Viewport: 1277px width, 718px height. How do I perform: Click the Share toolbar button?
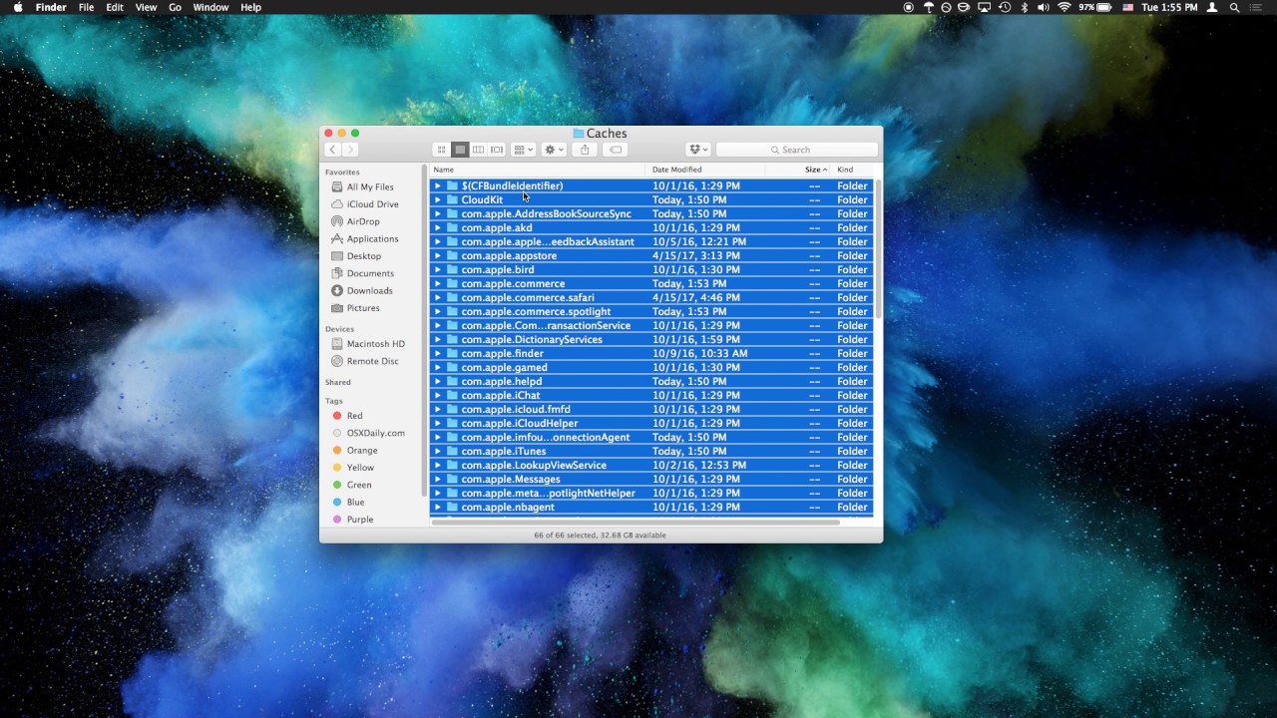pyautogui.click(x=585, y=150)
